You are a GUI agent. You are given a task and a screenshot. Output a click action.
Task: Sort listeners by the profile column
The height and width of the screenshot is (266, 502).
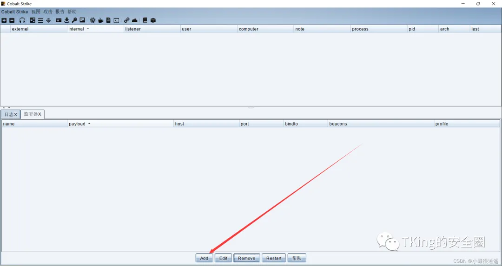(x=467, y=124)
